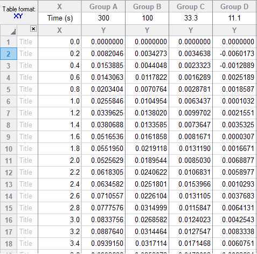257x254 pixels.
Task: Select Group C value 0.0063437
Action: [191, 101]
